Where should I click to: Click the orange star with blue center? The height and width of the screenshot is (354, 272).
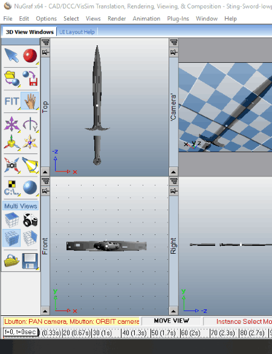click(x=30, y=142)
